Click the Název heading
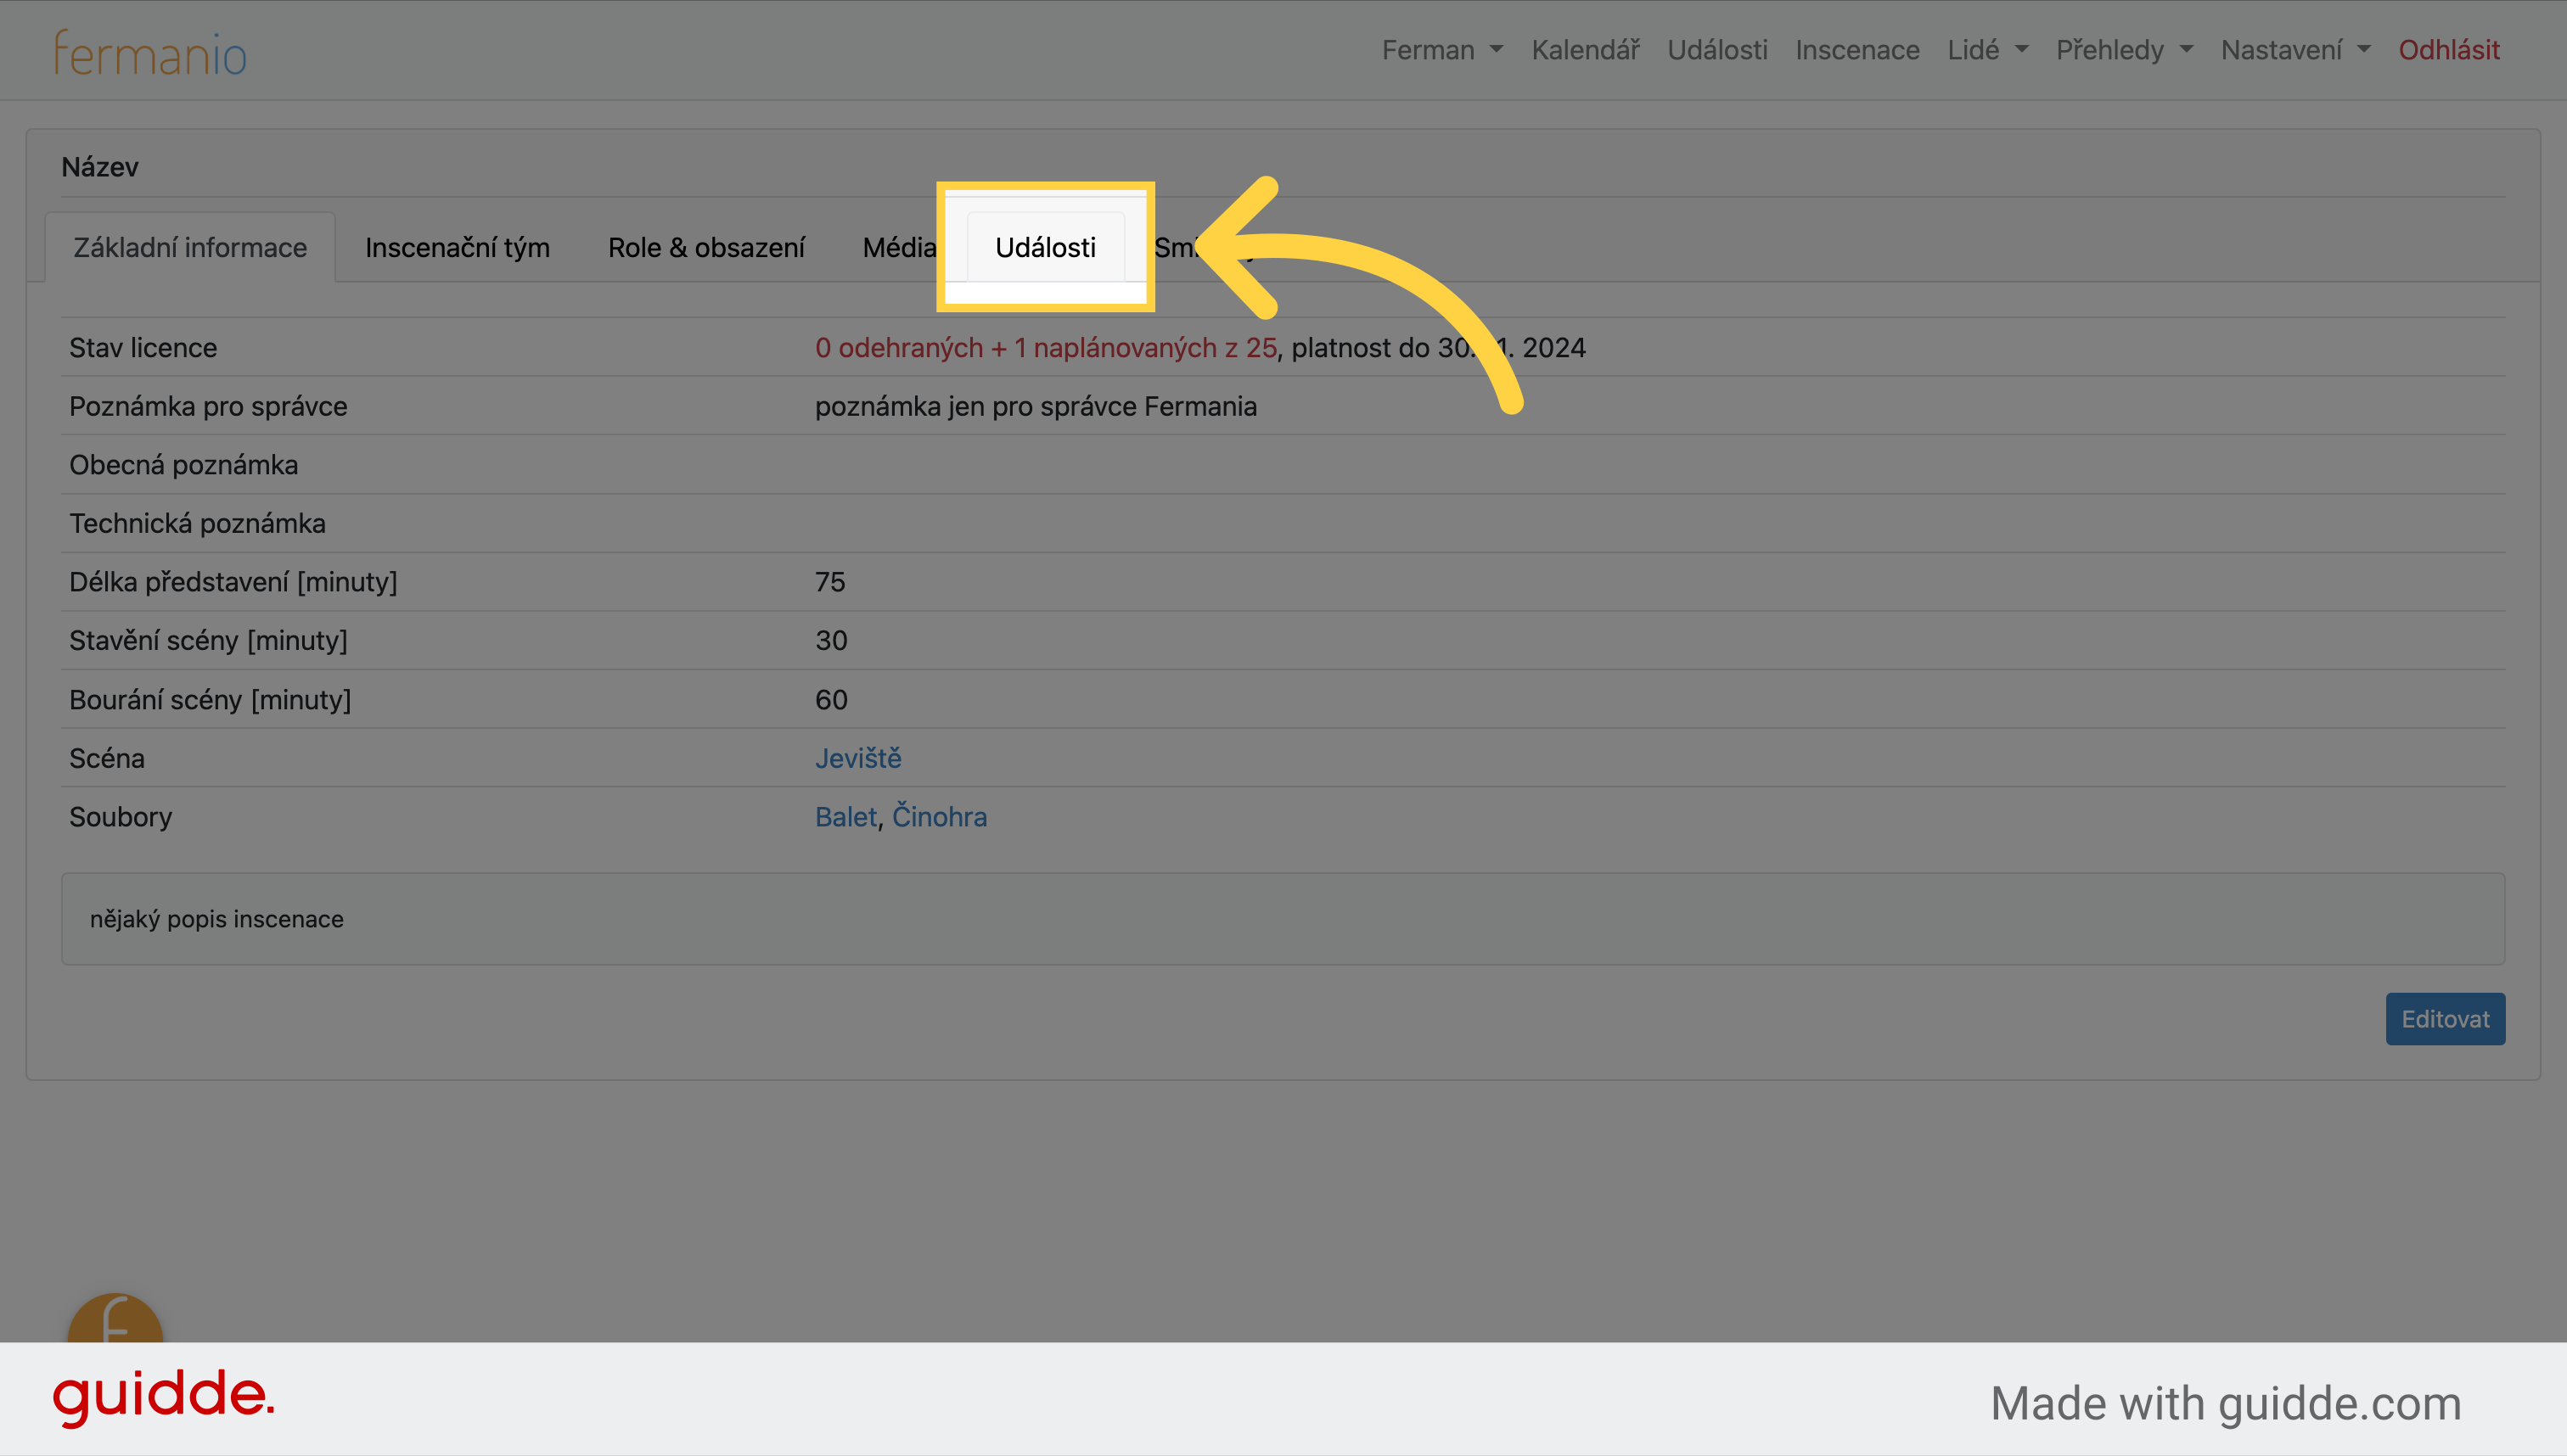 [100, 167]
